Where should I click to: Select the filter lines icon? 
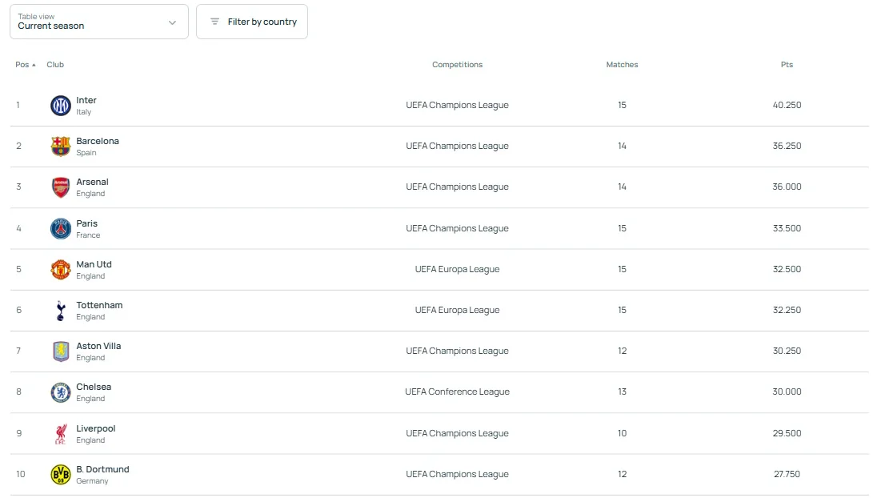[214, 22]
